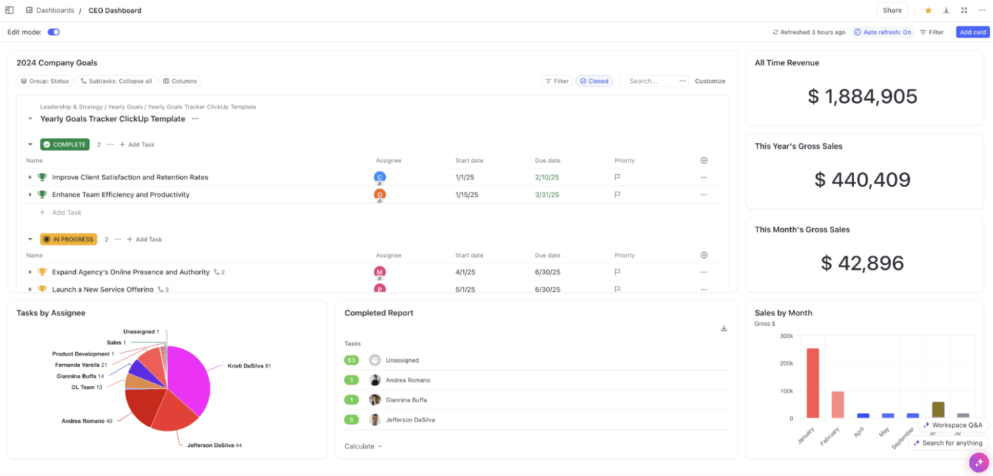993x476 pixels.
Task: Disable Edit mode
Action: [54, 31]
